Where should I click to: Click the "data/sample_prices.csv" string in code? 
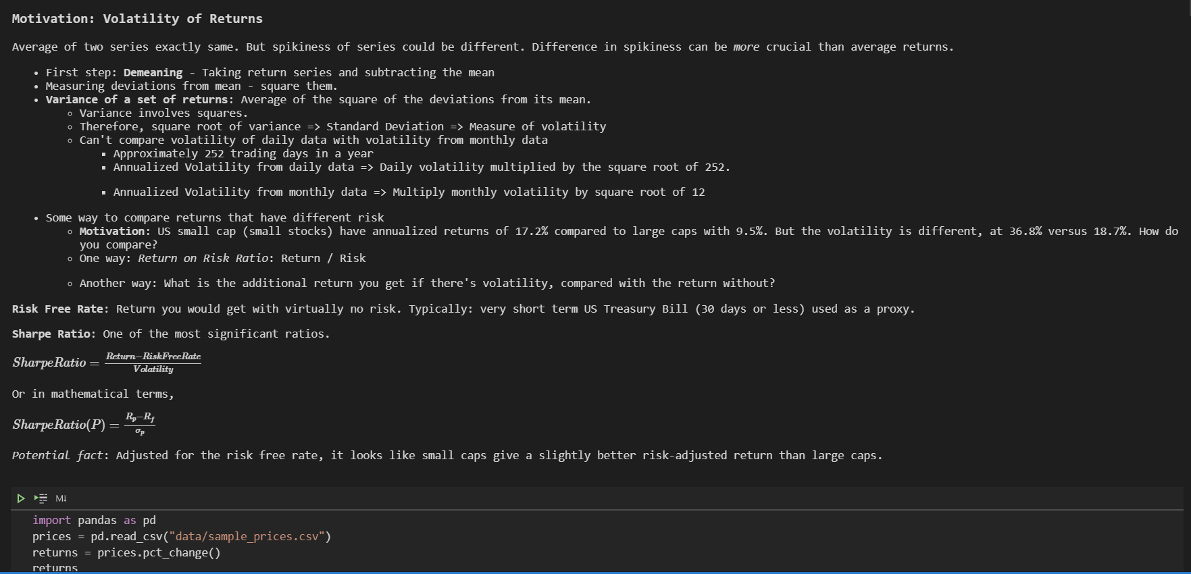[x=247, y=536]
